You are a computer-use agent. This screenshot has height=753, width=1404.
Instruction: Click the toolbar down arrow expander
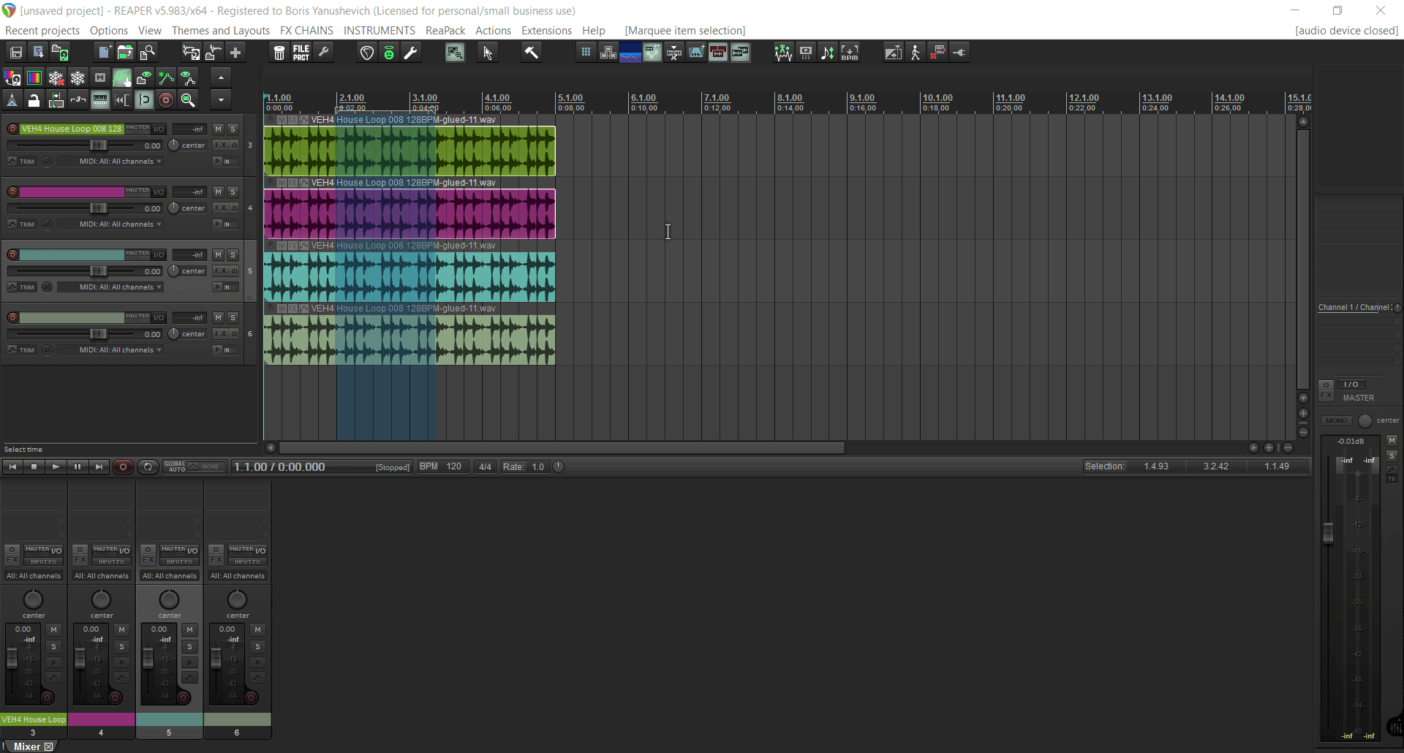point(220,100)
